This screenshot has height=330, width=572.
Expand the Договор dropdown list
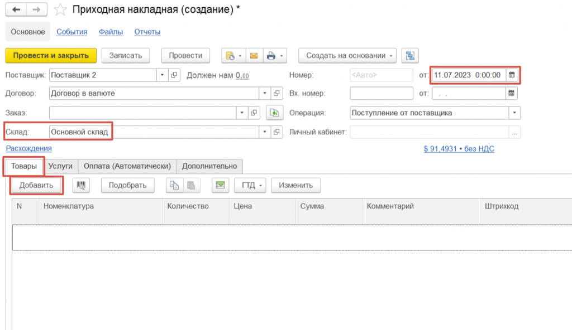coord(264,94)
